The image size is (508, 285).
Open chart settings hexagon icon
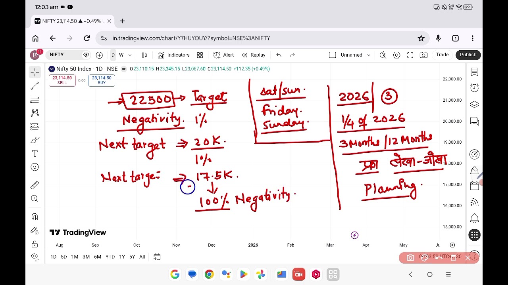tap(396, 55)
